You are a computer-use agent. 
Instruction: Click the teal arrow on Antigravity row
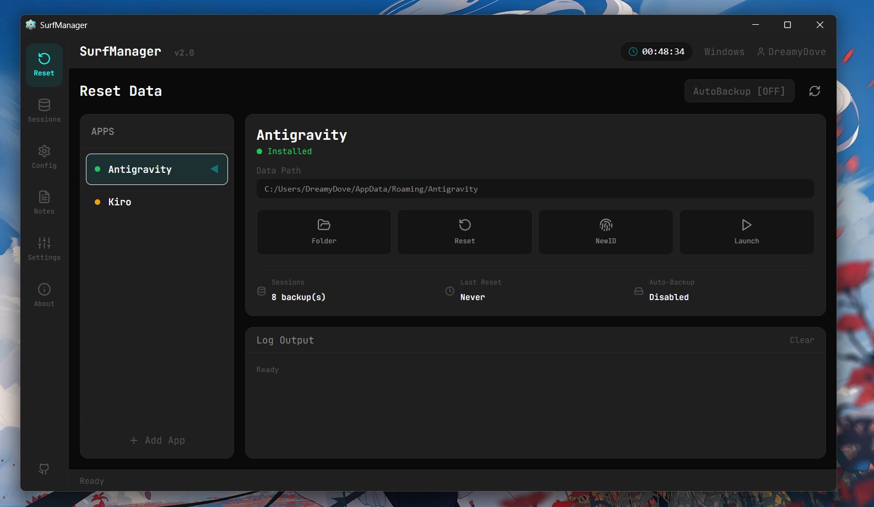pyautogui.click(x=215, y=169)
